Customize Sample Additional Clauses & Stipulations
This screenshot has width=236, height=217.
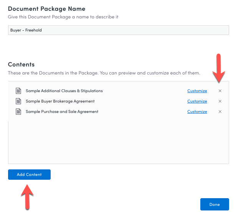pyautogui.click(x=197, y=91)
